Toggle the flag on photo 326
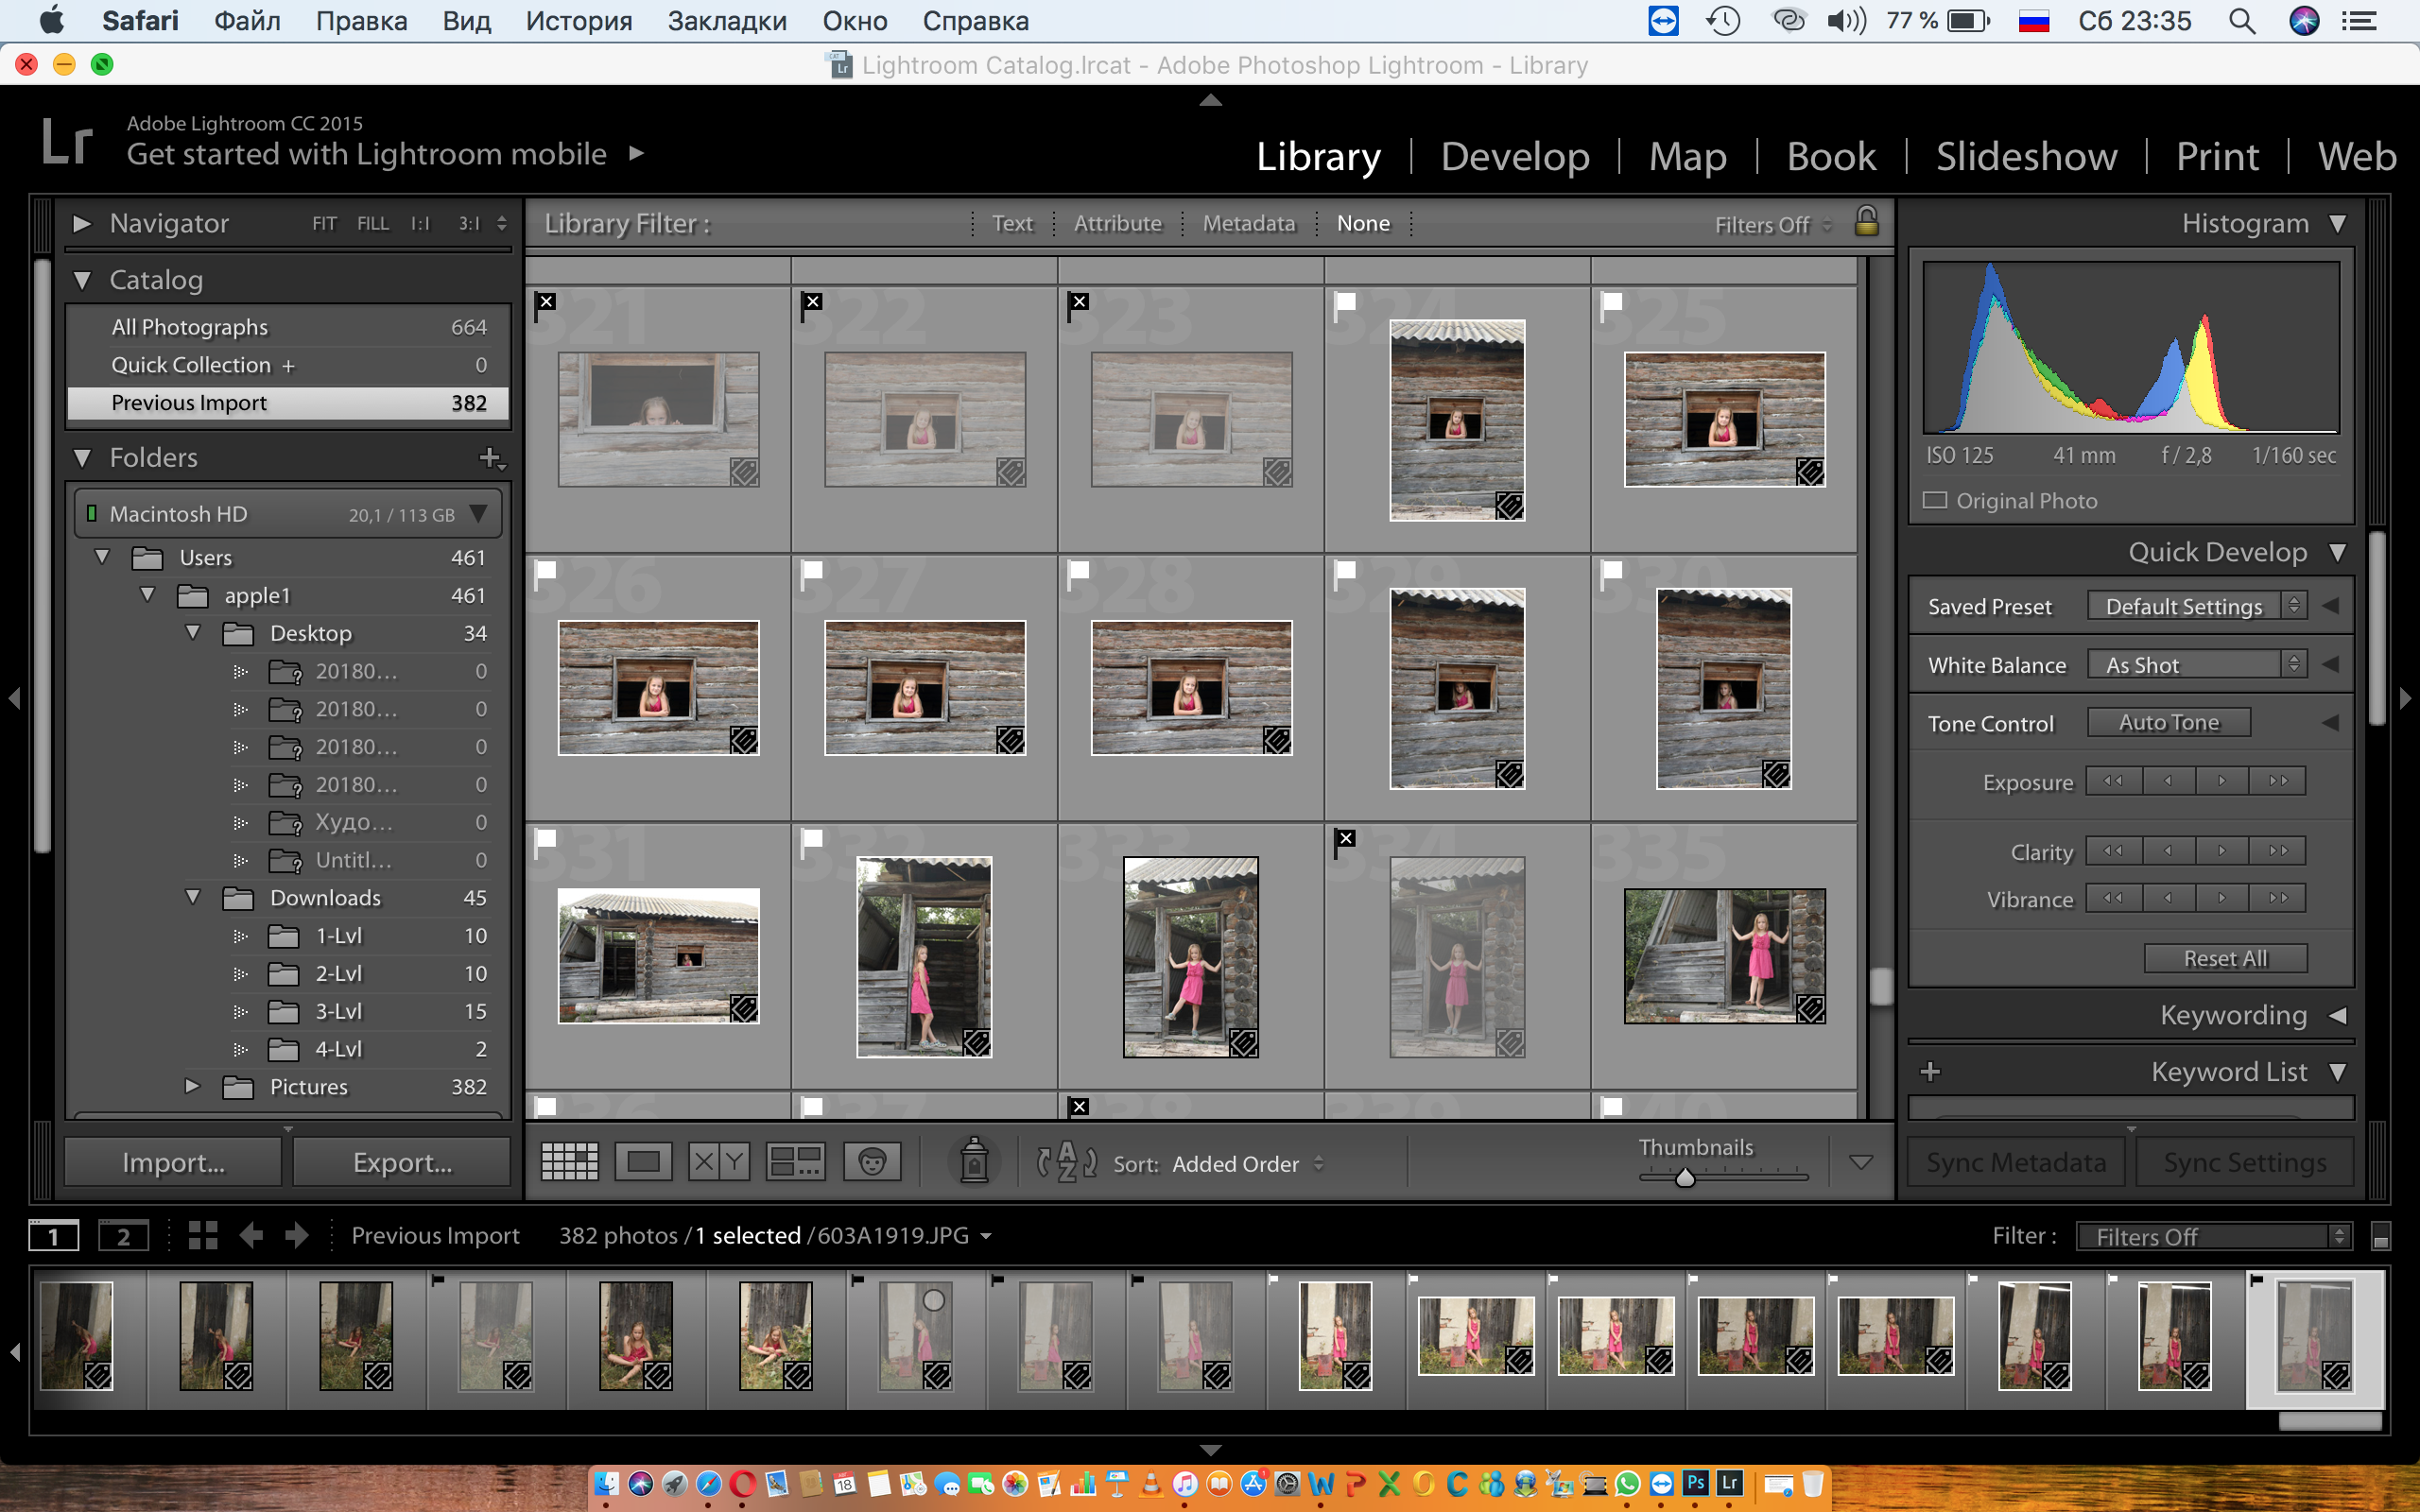This screenshot has width=2420, height=1512. 545,572
